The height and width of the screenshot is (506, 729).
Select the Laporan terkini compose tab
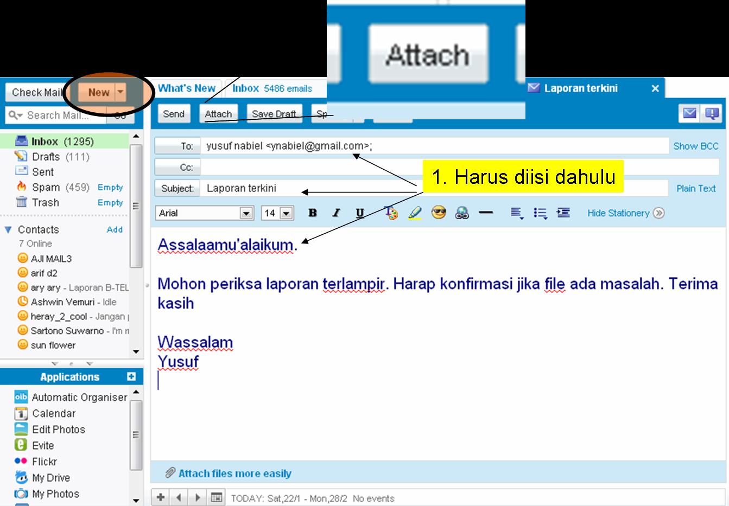(580, 88)
